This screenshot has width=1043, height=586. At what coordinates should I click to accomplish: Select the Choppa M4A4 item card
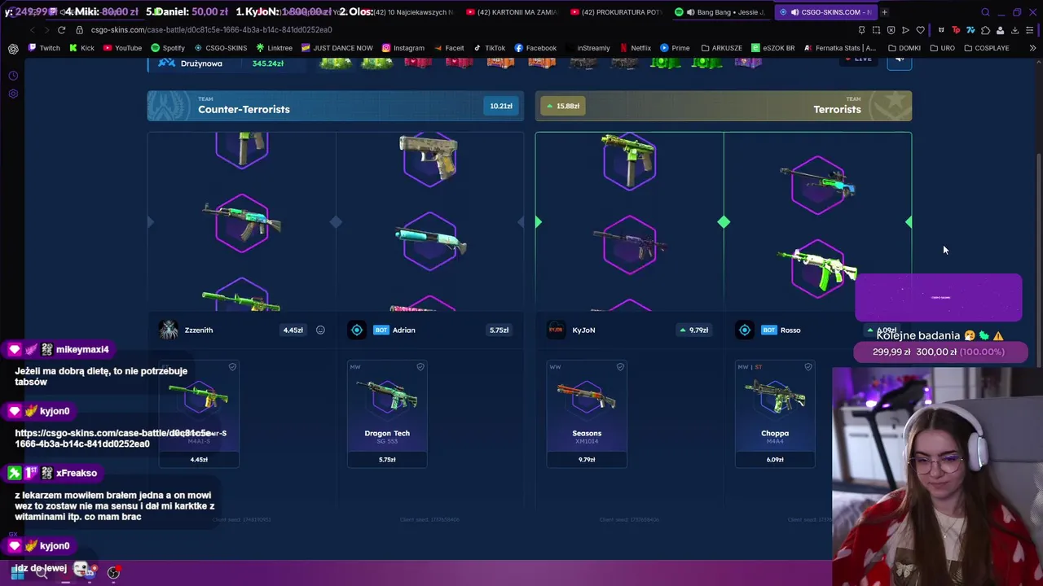pyautogui.click(x=775, y=413)
